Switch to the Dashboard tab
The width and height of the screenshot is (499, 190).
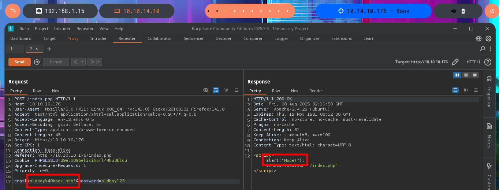point(21,38)
